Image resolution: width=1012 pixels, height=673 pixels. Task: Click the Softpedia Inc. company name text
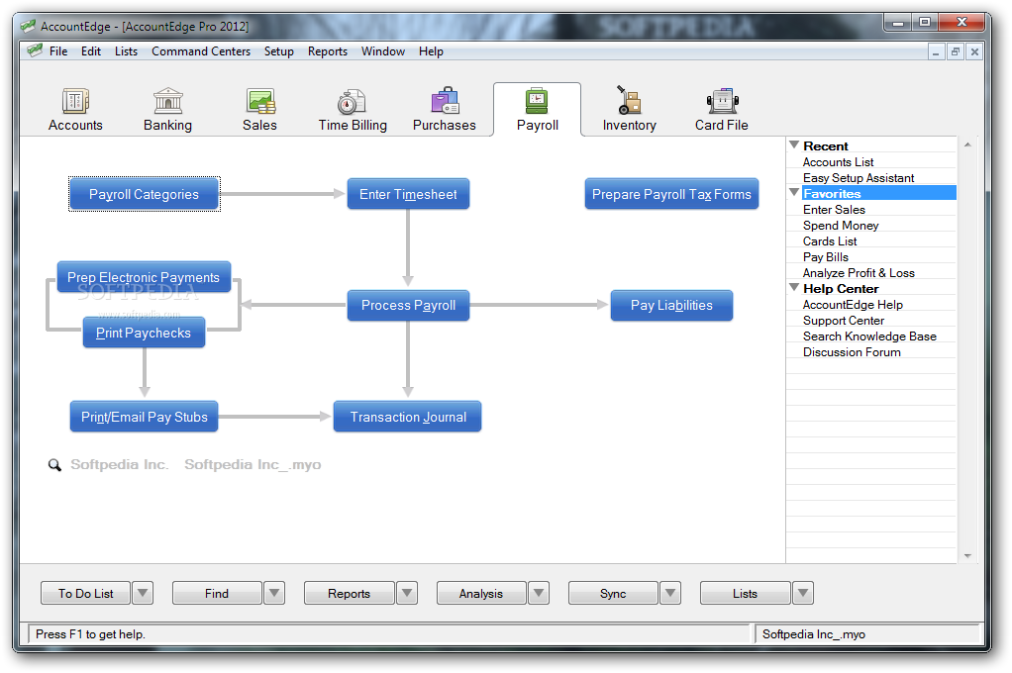click(119, 464)
